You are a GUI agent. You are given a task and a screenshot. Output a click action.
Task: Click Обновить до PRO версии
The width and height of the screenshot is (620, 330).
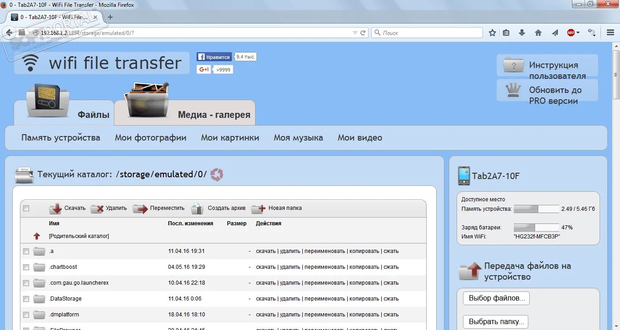click(556, 95)
